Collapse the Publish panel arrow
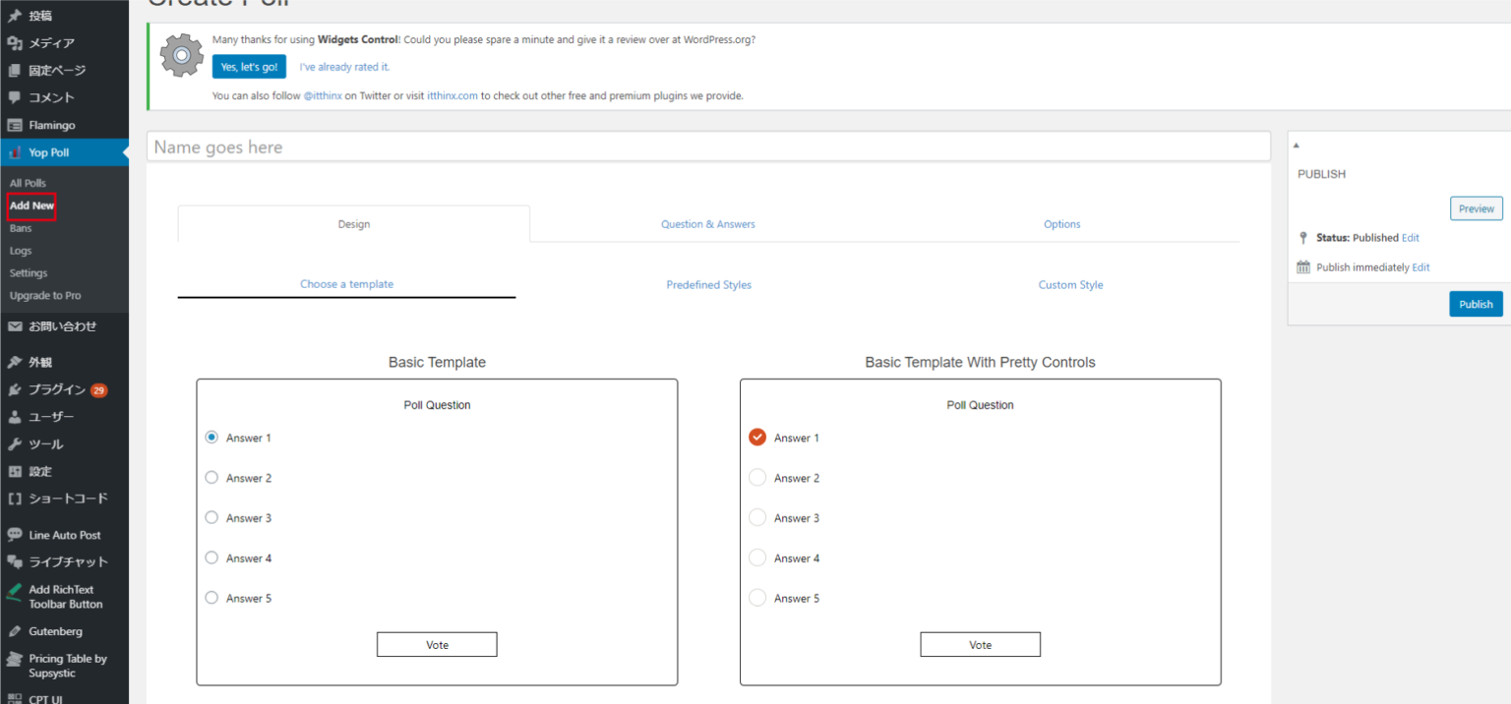1511x704 pixels. point(1297,146)
